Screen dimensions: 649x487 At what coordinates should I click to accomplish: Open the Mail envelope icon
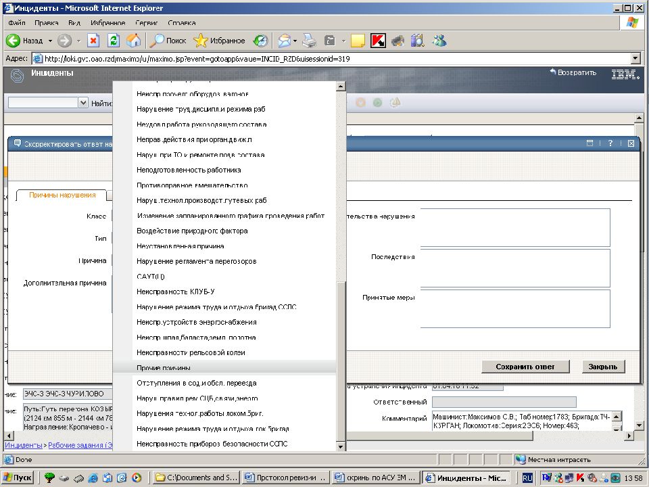point(285,41)
